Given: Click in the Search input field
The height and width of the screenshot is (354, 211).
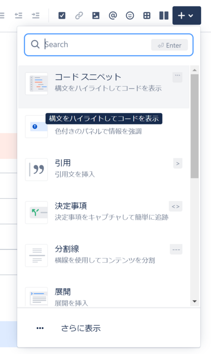Looking at the screenshot, I should pos(108,45).
